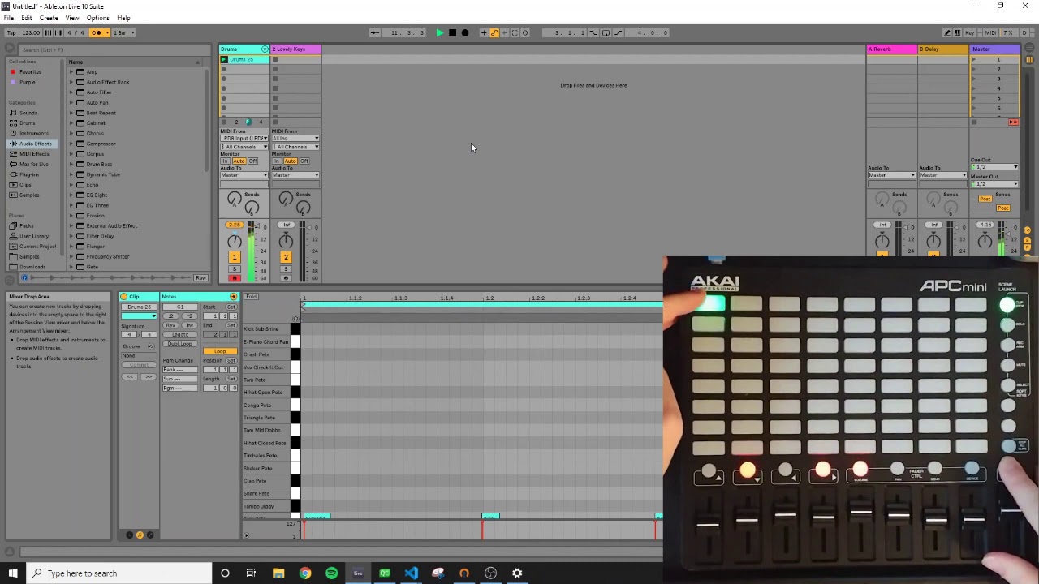
Task: Click the Fold button in piano roll
Action: click(x=251, y=297)
